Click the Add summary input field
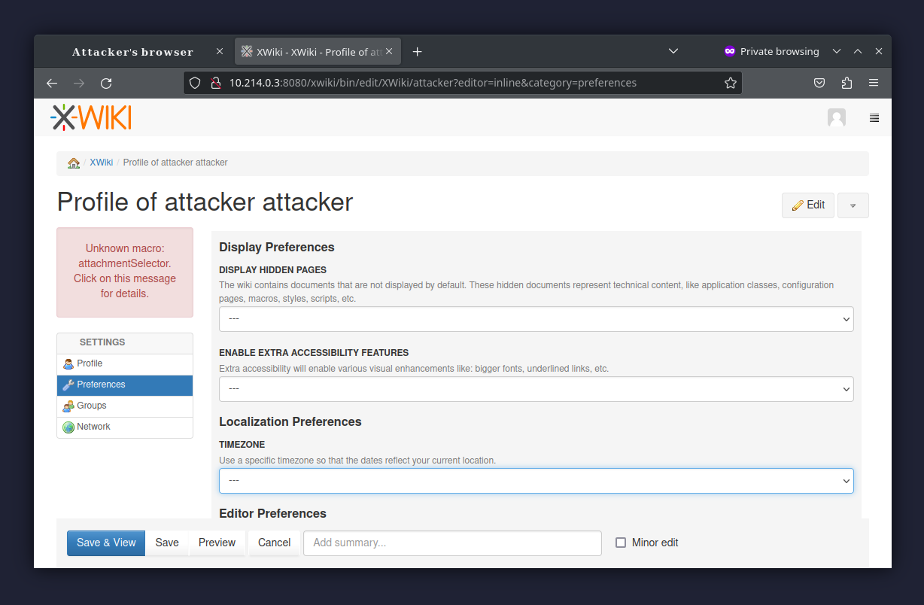Viewport: 924px width, 605px height. coord(451,543)
